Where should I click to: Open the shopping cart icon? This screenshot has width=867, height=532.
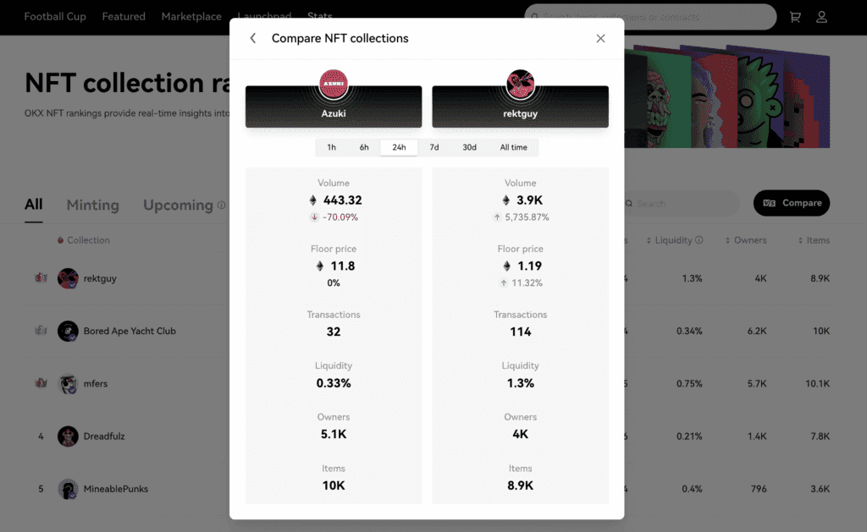(x=795, y=17)
